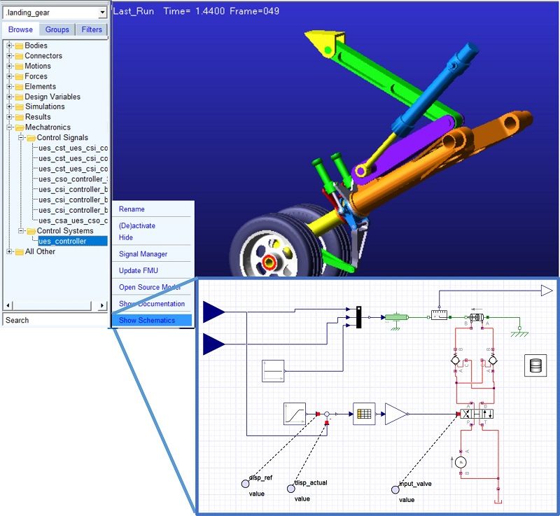560x516 pixels.
Task: Open the .landing_gear model dropdown
Action: [102, 13]
